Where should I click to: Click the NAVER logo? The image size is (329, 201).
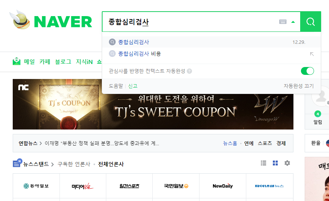[51, 20]
